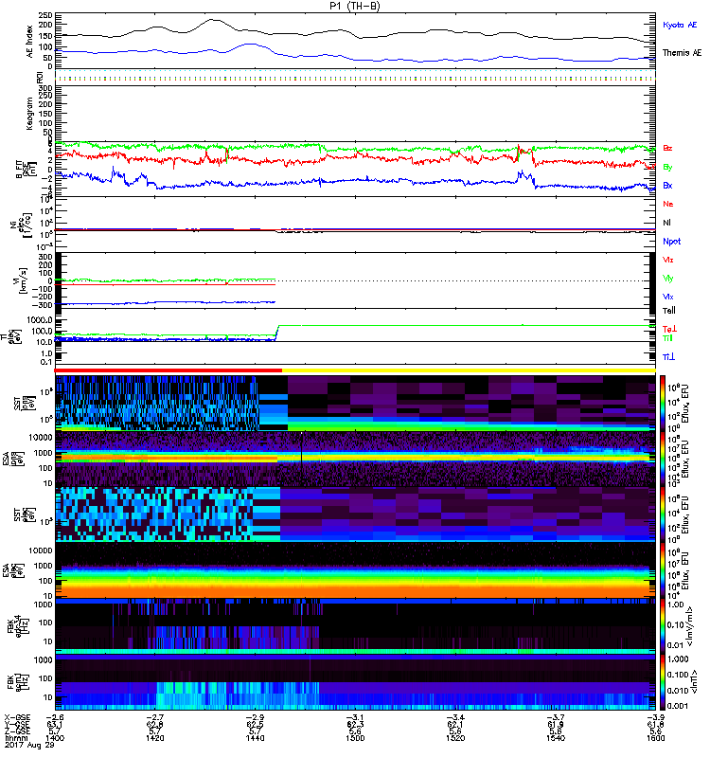This screenshot has height=758, width=710.
Task: Select the Themis AE legend label
Action: (x=682, y=53)
